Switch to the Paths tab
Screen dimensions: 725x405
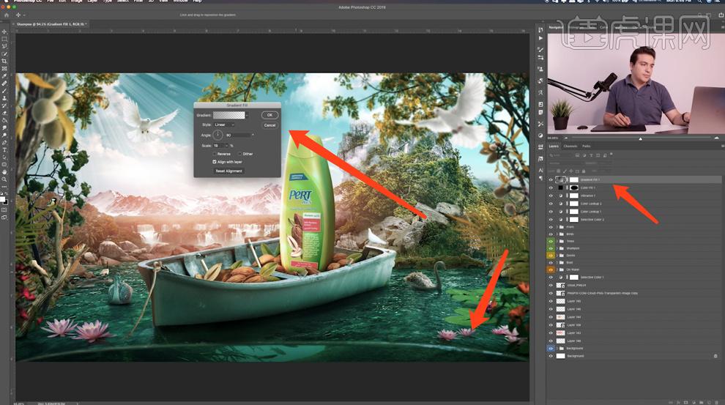coord(587,146)
